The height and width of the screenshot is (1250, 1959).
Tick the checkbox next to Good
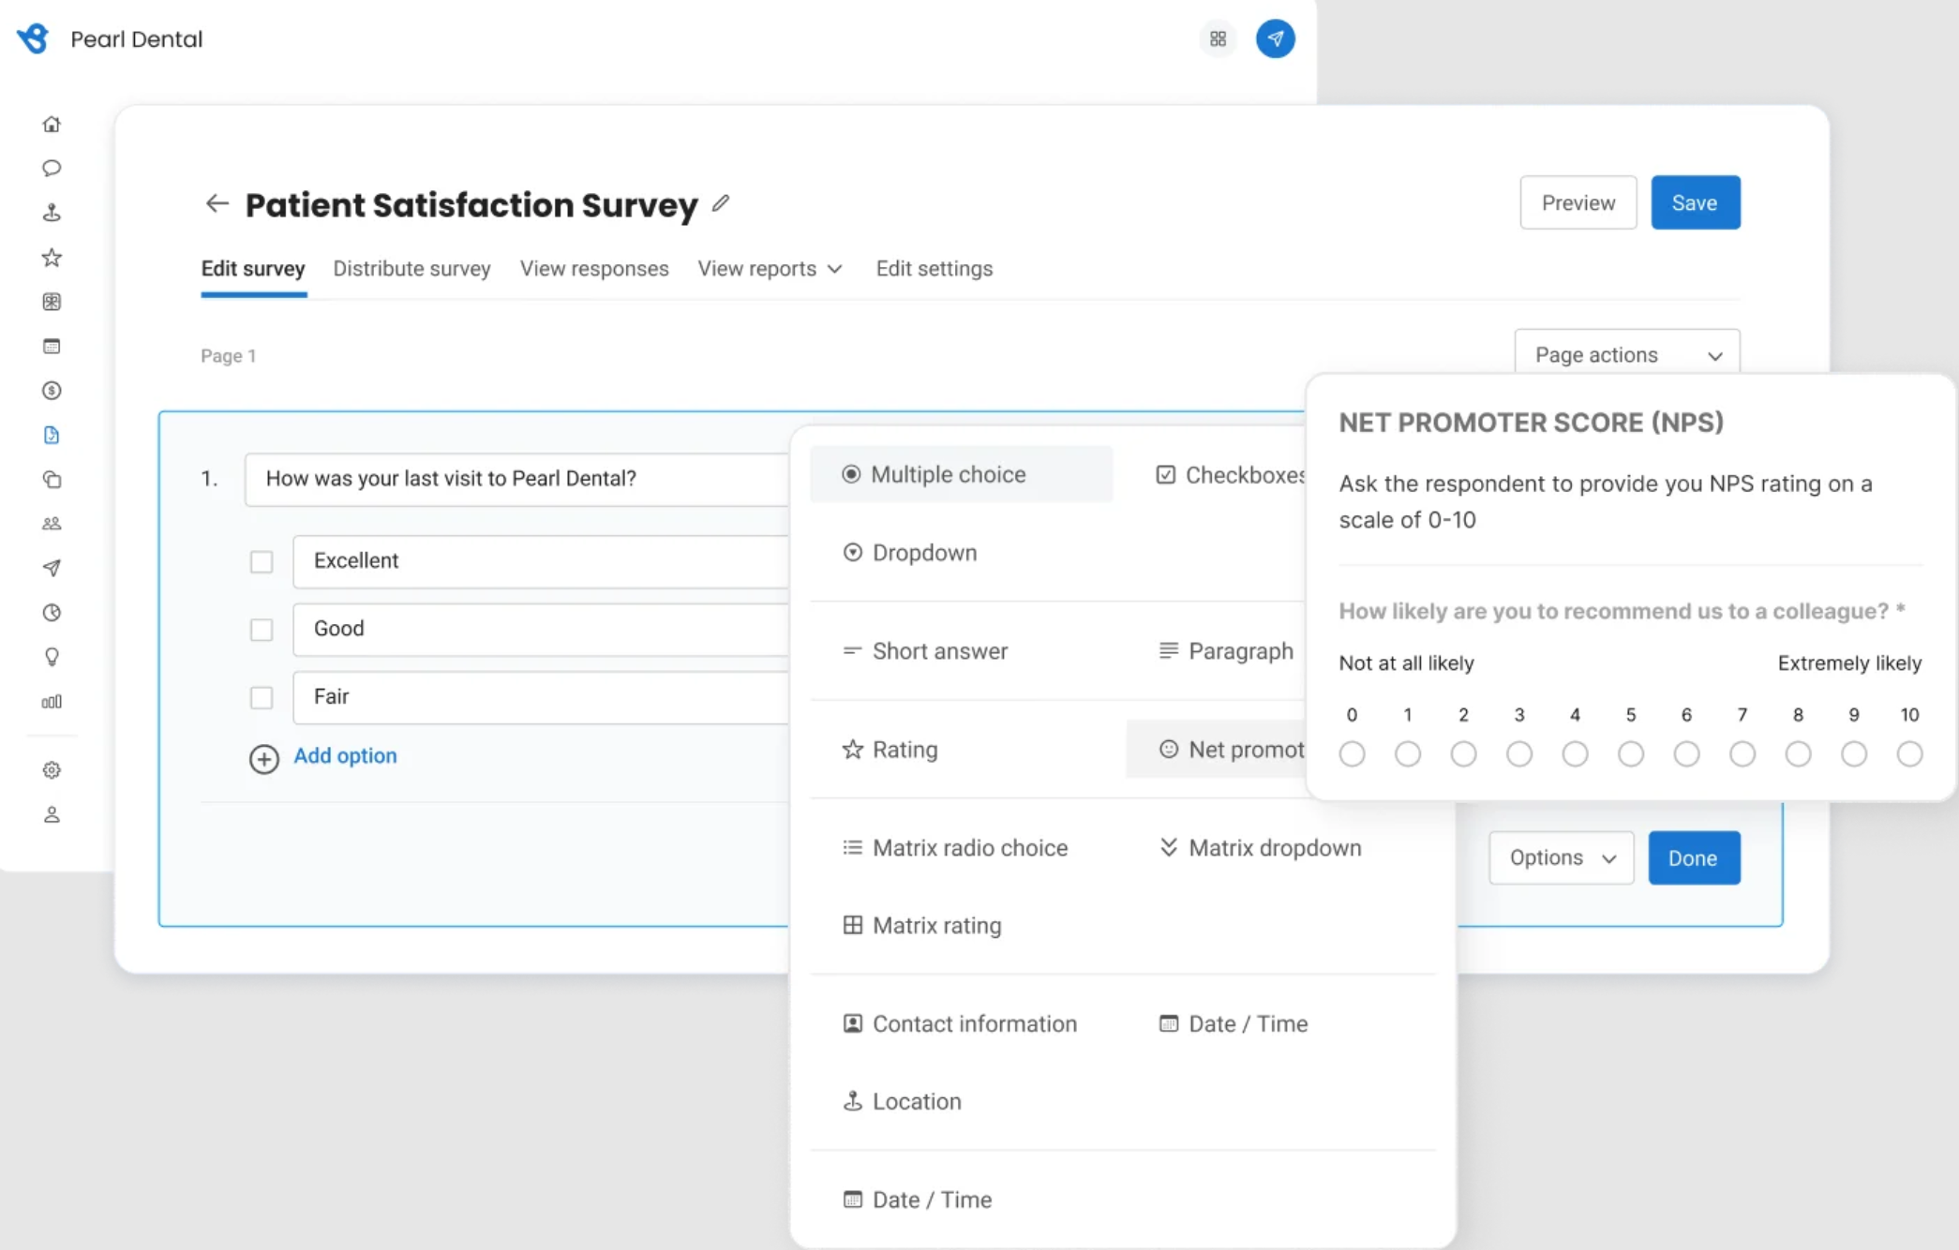point(262,630)
